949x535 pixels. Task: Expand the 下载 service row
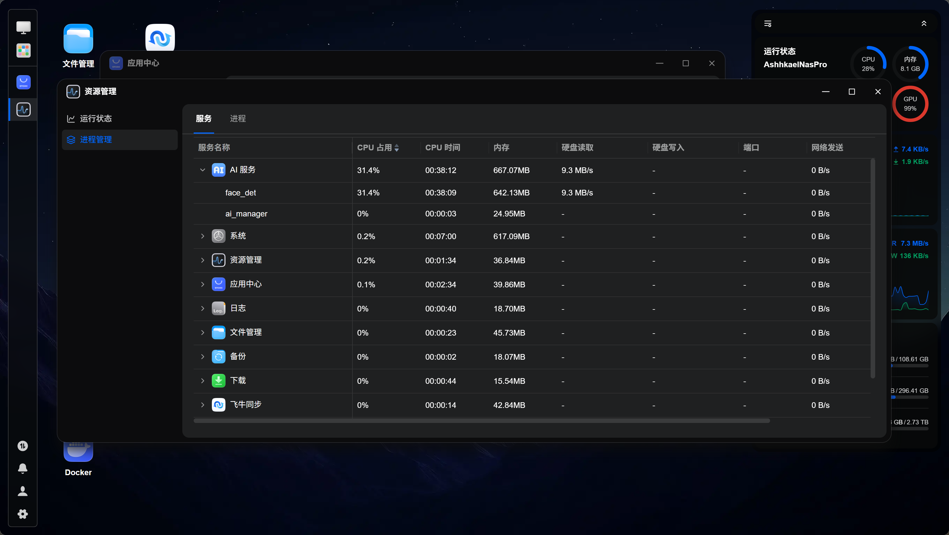tap(202, 381)
